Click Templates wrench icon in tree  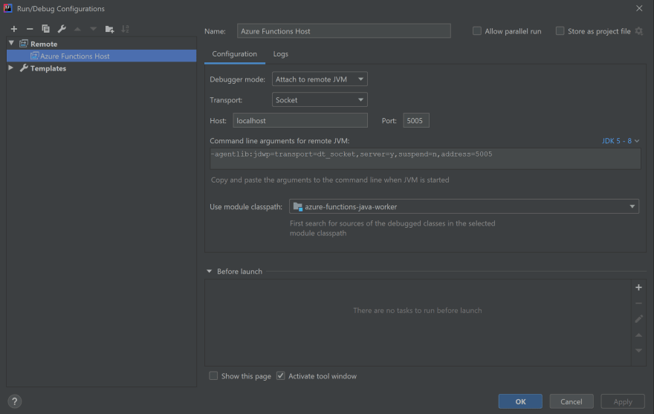tap(24, 68)
